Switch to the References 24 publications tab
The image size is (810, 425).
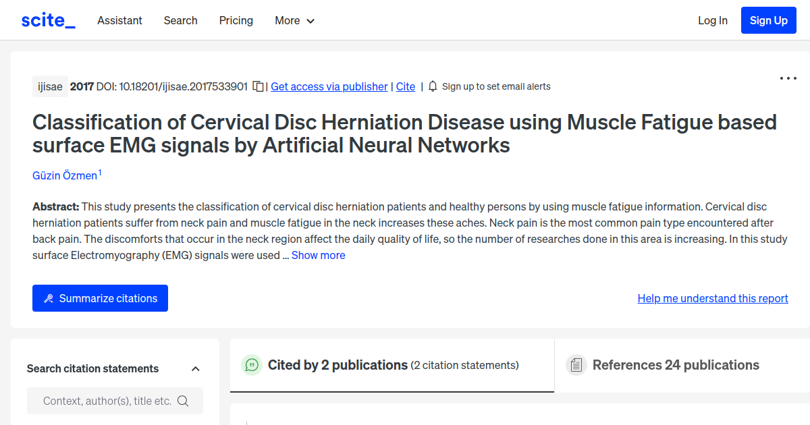(x=675, y=364)
